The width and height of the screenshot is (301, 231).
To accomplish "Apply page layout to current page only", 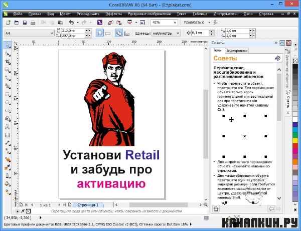I will [127, 34].
